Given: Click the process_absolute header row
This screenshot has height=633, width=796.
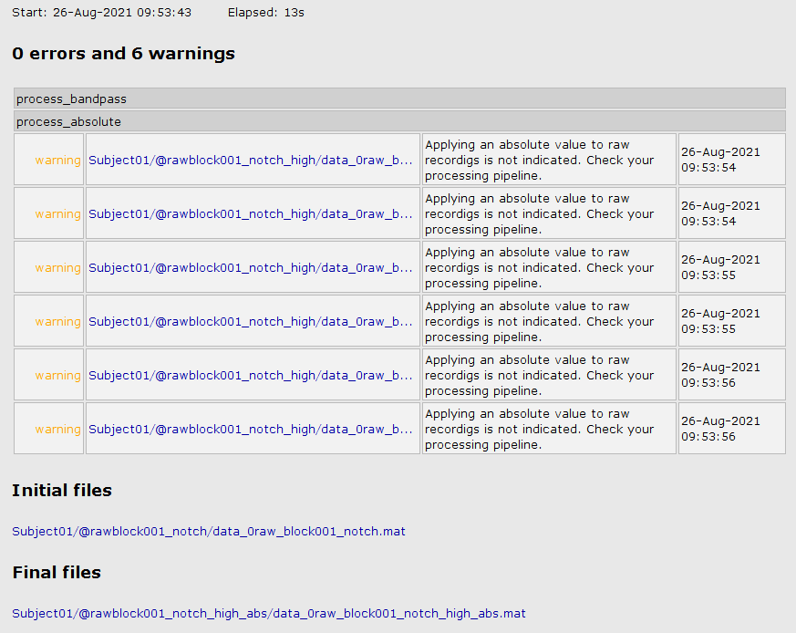Looking at the screenshot, I should click(x=399, y=121).
